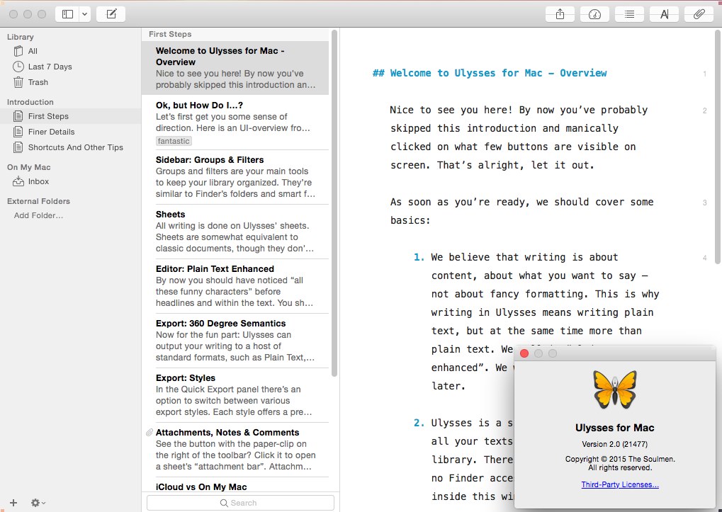Viewport: 722px width, 512px height.
Task: Click the Version 2.0 (21477) text
Action: (615, 445)
